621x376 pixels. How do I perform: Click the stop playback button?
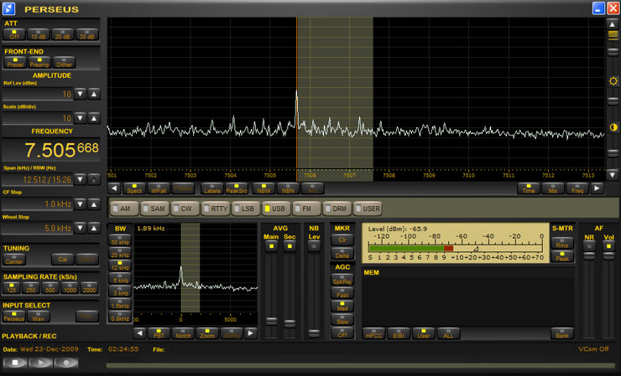tap(15, 362)
